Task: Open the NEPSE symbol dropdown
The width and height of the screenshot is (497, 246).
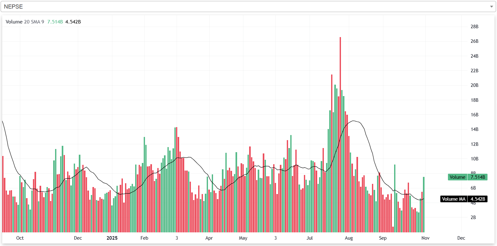Action: point(247,7)
